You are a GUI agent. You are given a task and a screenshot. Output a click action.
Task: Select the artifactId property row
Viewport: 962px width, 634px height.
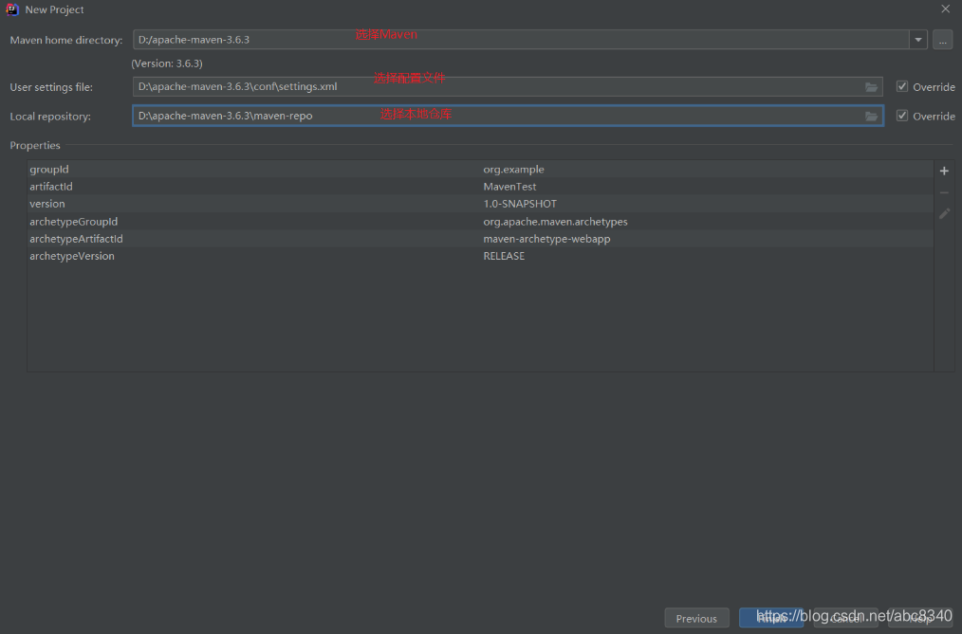480,186
